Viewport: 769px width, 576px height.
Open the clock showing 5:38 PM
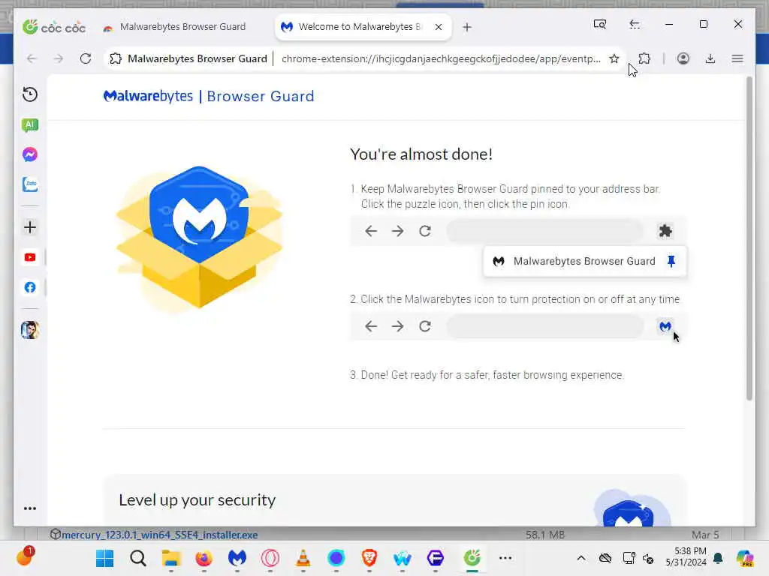(x=686, y=556)
